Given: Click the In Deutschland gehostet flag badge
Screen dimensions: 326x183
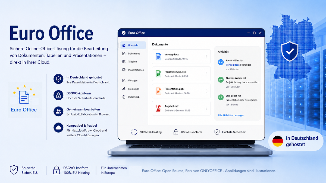Looking at the screenshot, I should (296, 141).
